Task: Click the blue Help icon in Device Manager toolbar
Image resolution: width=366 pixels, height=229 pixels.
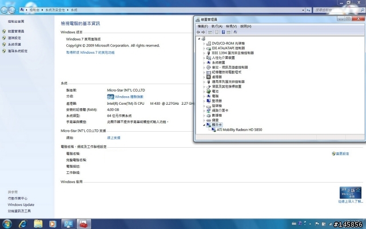Action: pyautogui.click(x=223, y=32)
